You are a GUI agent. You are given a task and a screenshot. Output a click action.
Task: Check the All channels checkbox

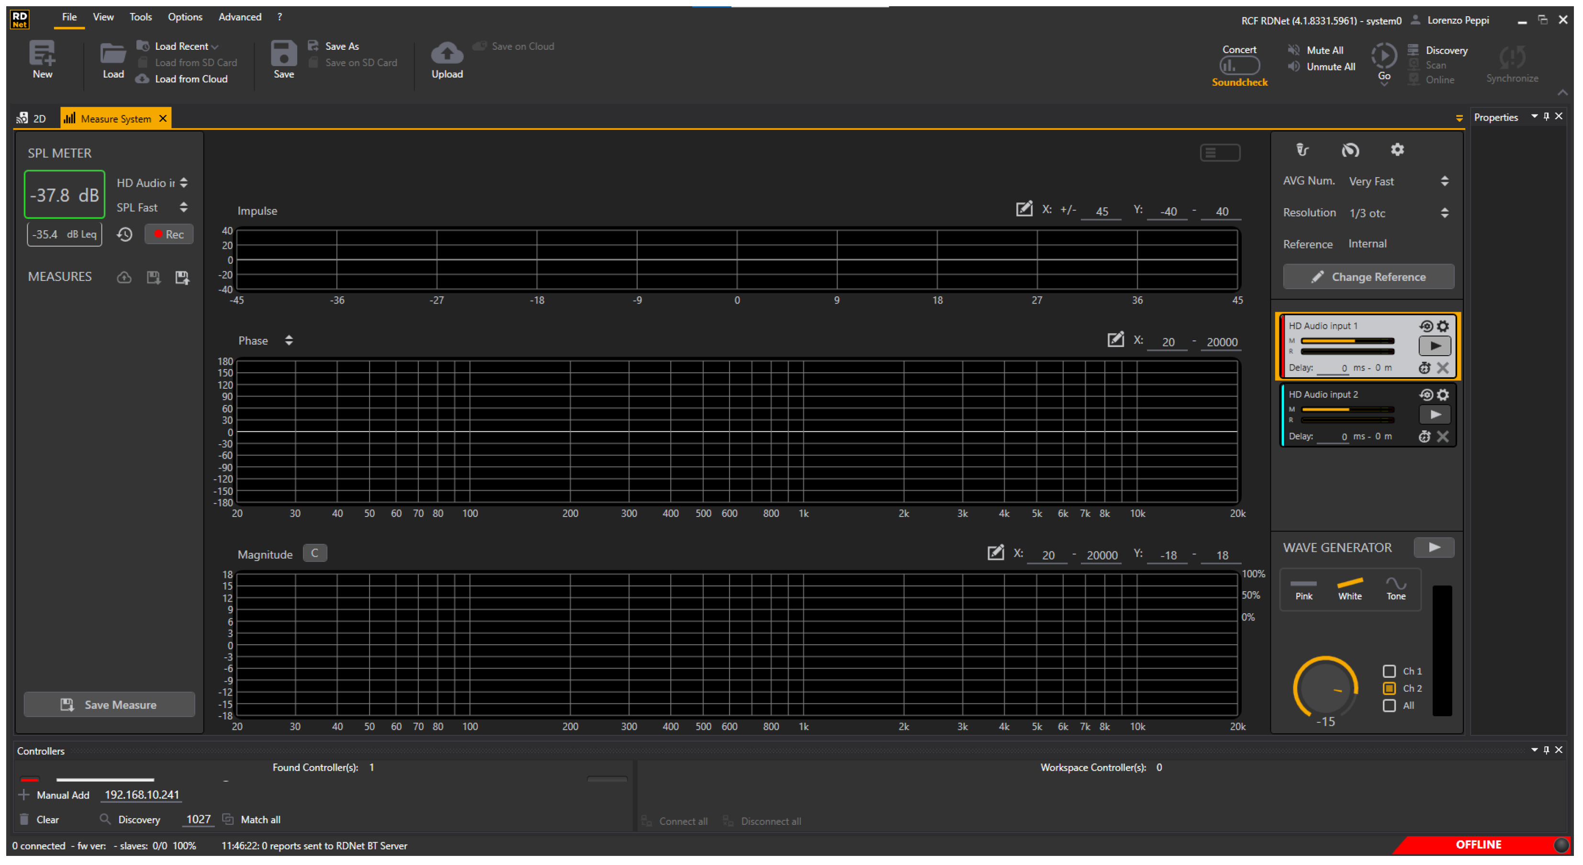click(1389, 706)
